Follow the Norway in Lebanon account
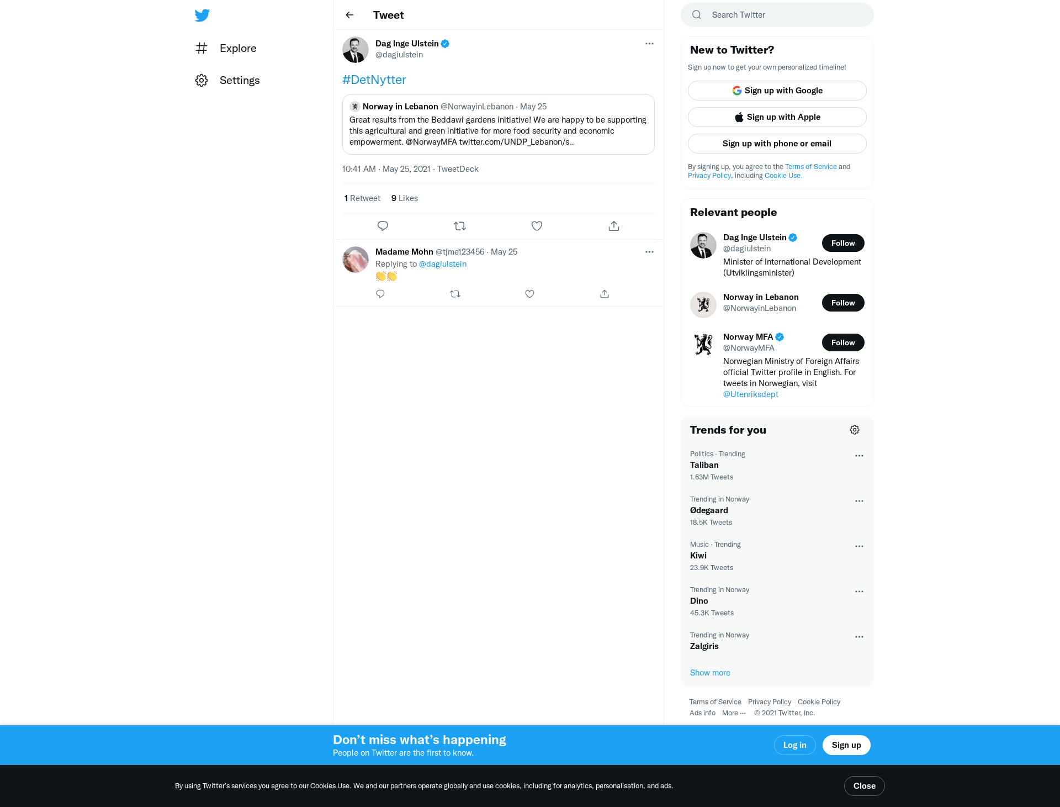Viewport: 1060px width, 807px height. [x=843, y=303]
